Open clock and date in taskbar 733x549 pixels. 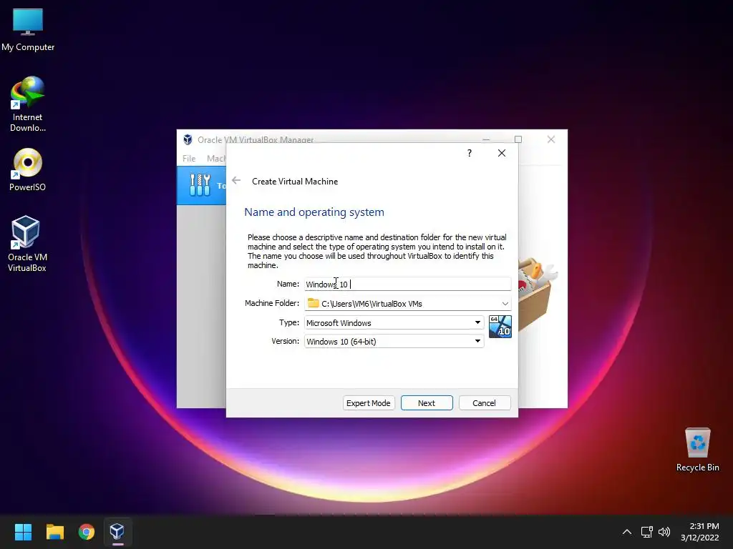pos(700,532)
